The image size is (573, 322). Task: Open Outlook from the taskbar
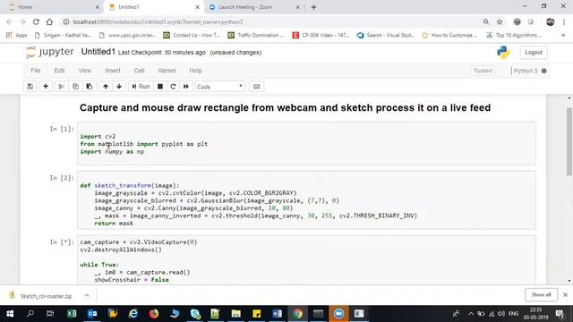92,314
